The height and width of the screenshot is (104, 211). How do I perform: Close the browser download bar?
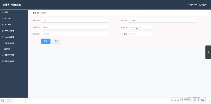[209, 101]
